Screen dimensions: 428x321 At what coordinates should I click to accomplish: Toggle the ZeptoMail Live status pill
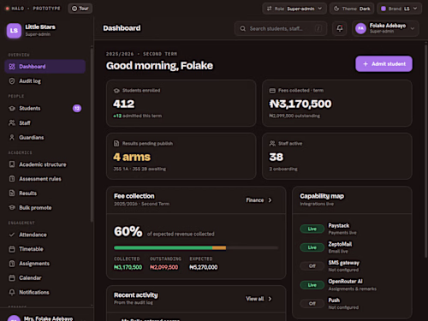312,247
